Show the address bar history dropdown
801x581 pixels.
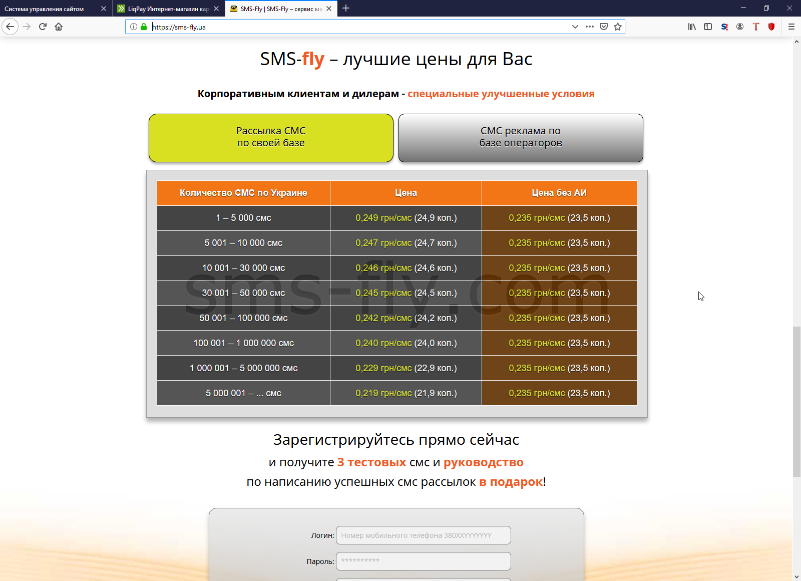(x=575, y=27)
